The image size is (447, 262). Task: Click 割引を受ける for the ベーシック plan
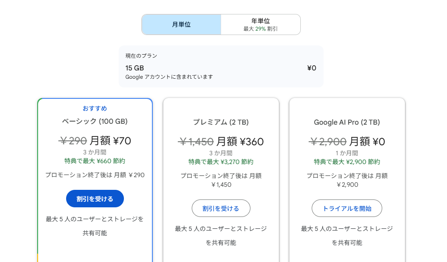pos(95,199)
